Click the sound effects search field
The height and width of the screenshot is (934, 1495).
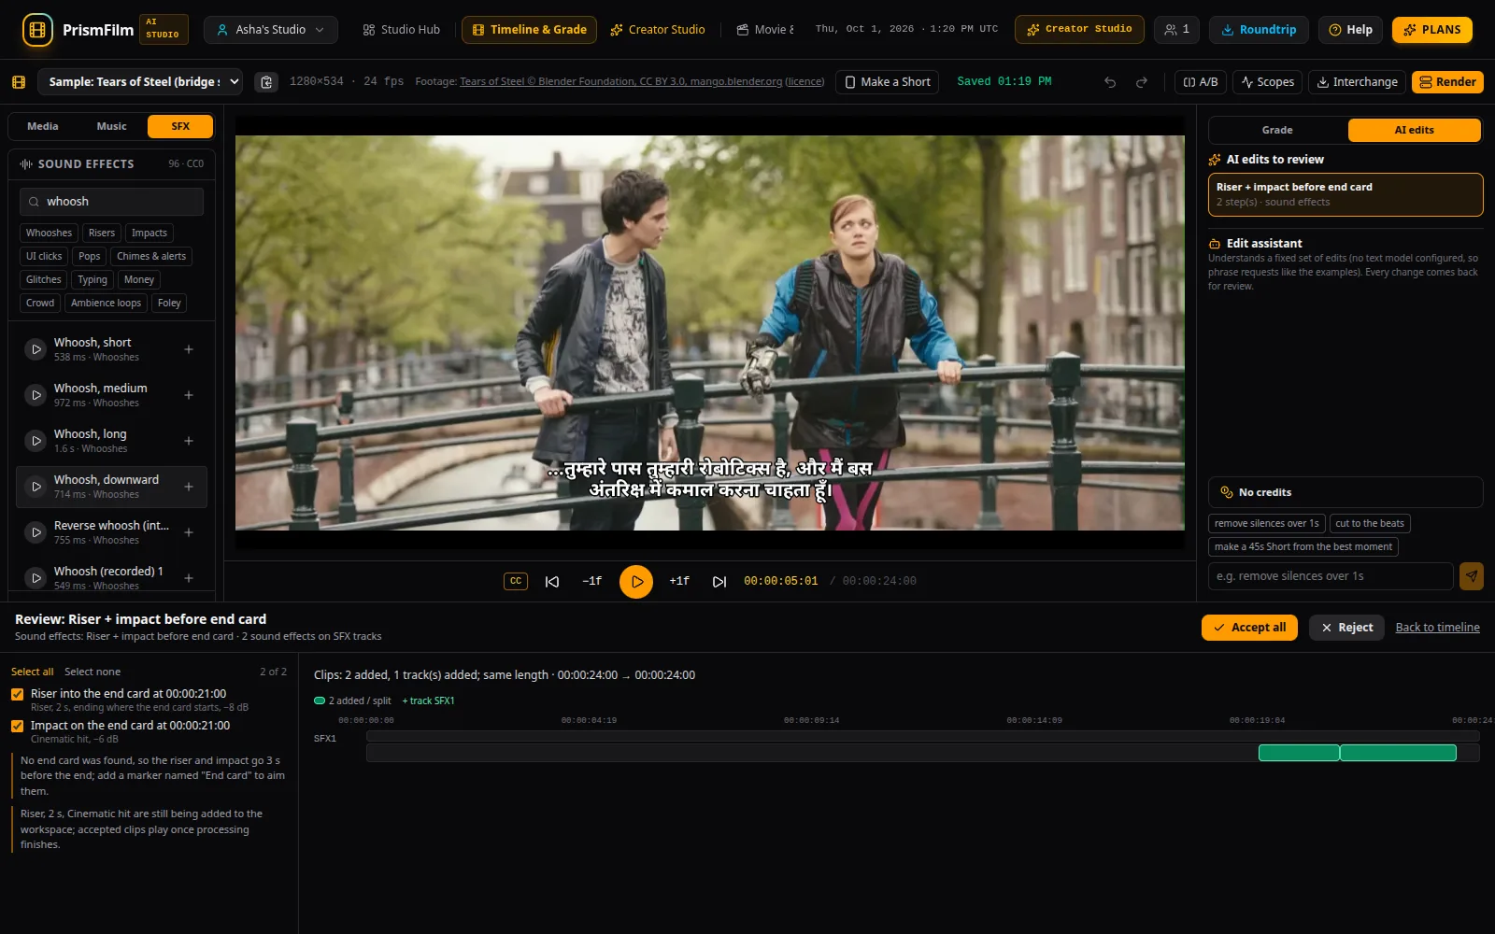click(112, 202)
